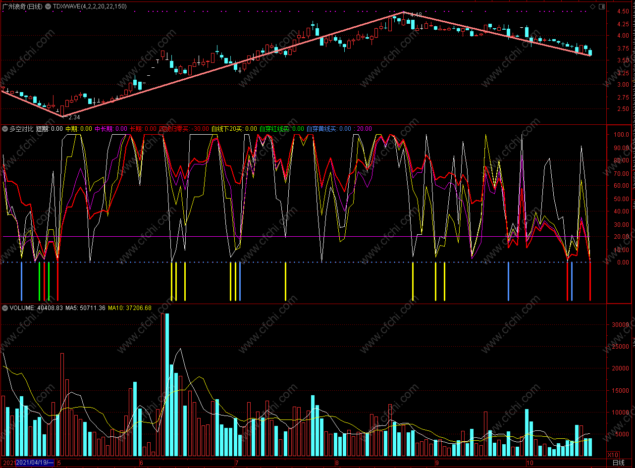Screen dimensions: 635x468
Task: Click the MA10: 37206.68 label
Action: 129,308
